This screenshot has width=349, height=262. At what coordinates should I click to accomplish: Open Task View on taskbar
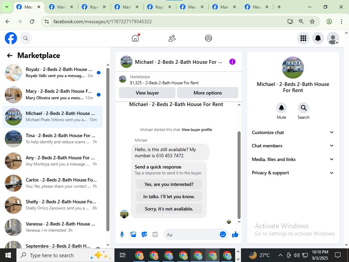coord(123,255)
